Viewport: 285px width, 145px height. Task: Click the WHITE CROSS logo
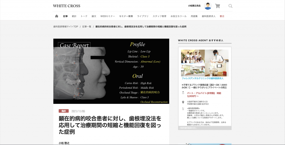[x=67, y=6]
